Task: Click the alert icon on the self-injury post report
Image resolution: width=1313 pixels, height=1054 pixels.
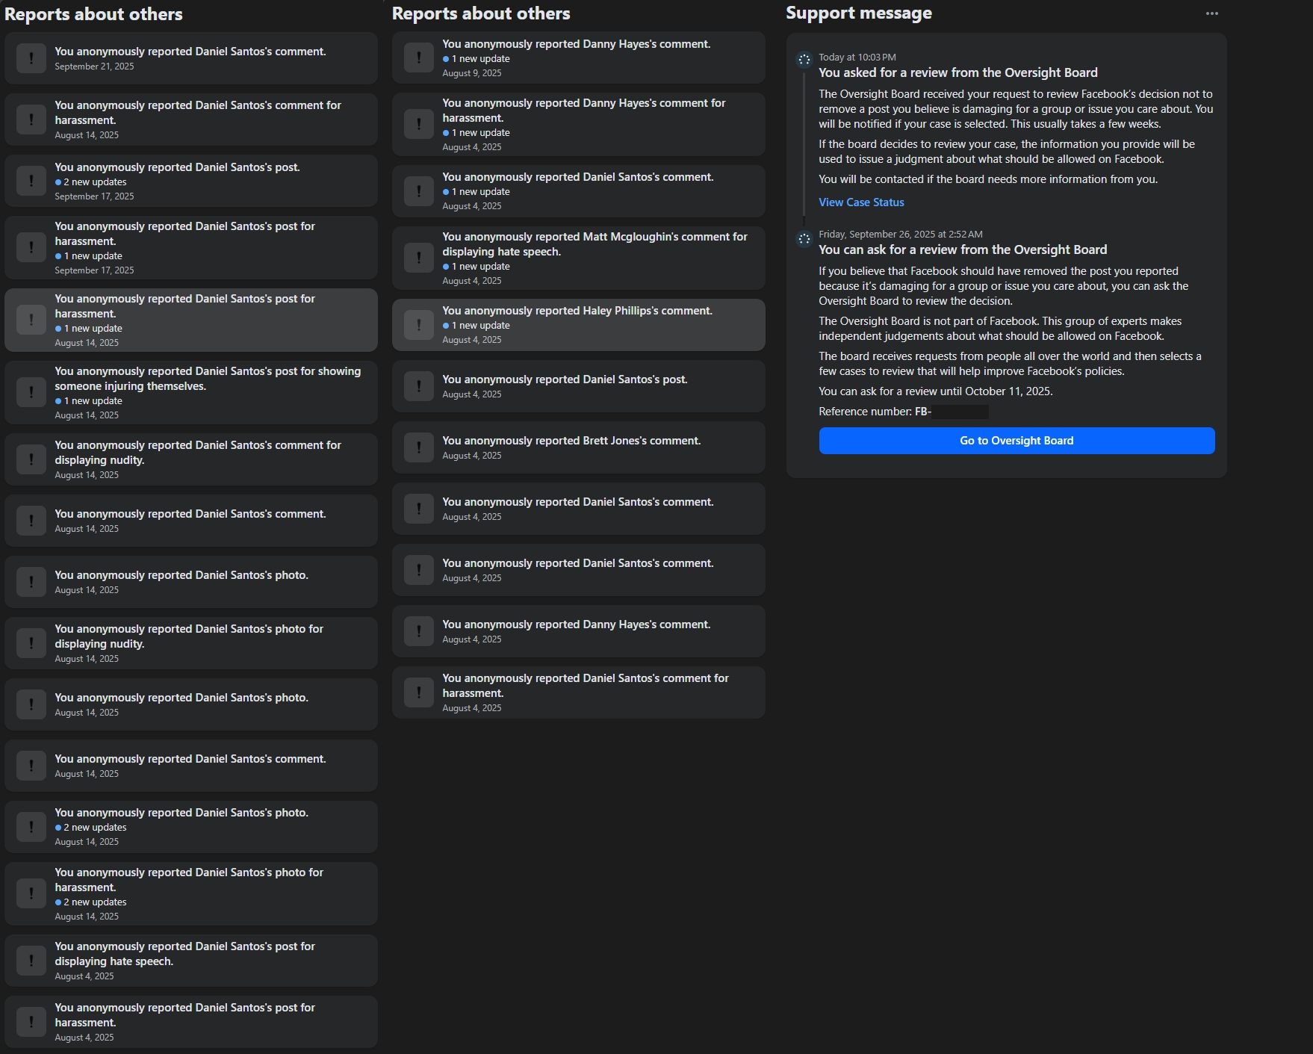Action: (x=31, y=392)
